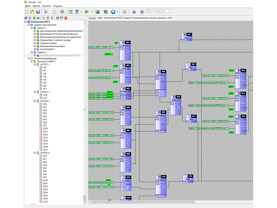Open settings with the gear icon

124,12
